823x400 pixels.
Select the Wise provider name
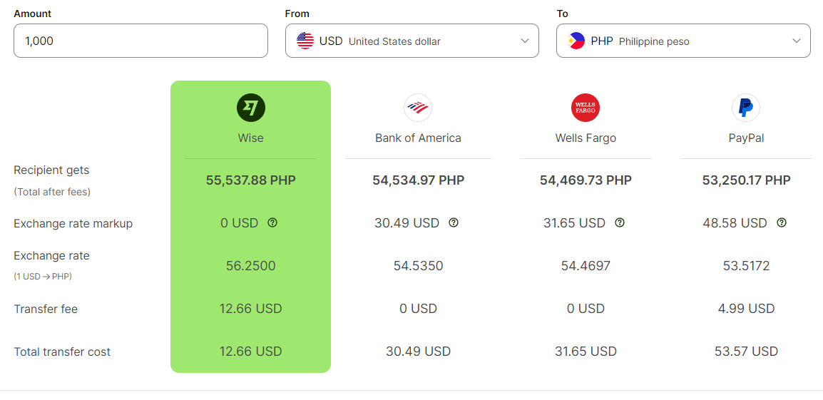(251, 138)
